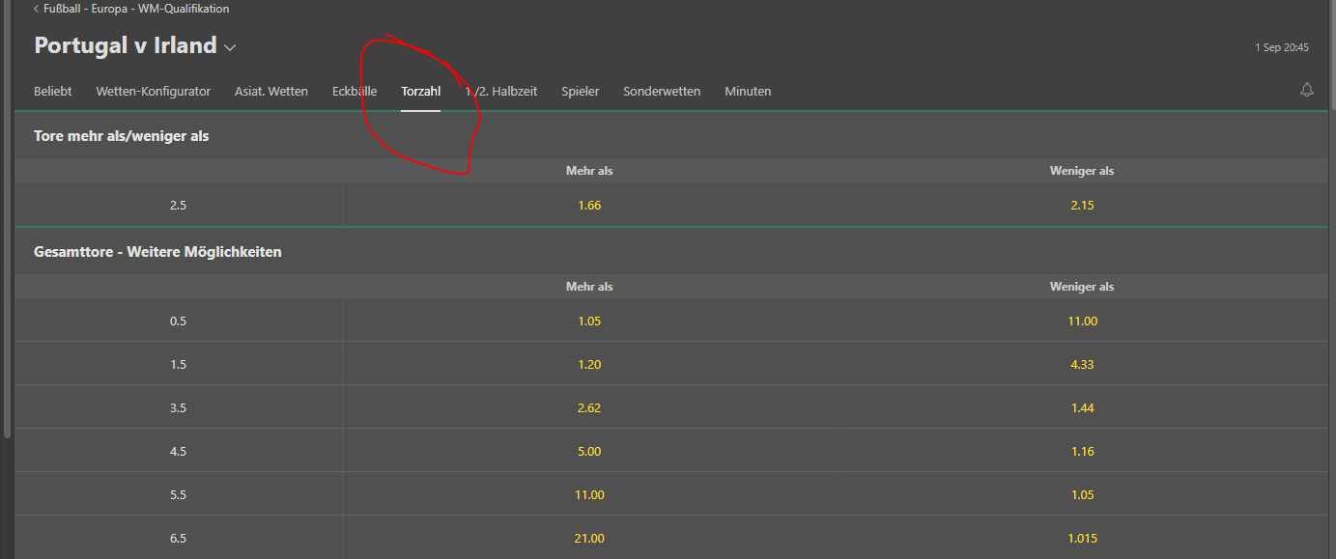The width and height of the screenshot is (1336, 559).
Task: Select the Torzahl tab
Action: [x=420, y=92]
